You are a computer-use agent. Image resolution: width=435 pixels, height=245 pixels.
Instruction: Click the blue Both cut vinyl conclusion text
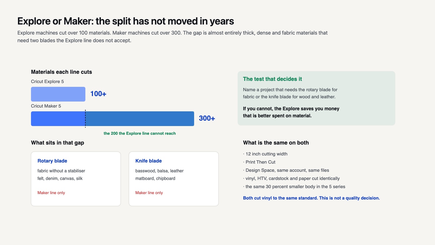[311, 198]
